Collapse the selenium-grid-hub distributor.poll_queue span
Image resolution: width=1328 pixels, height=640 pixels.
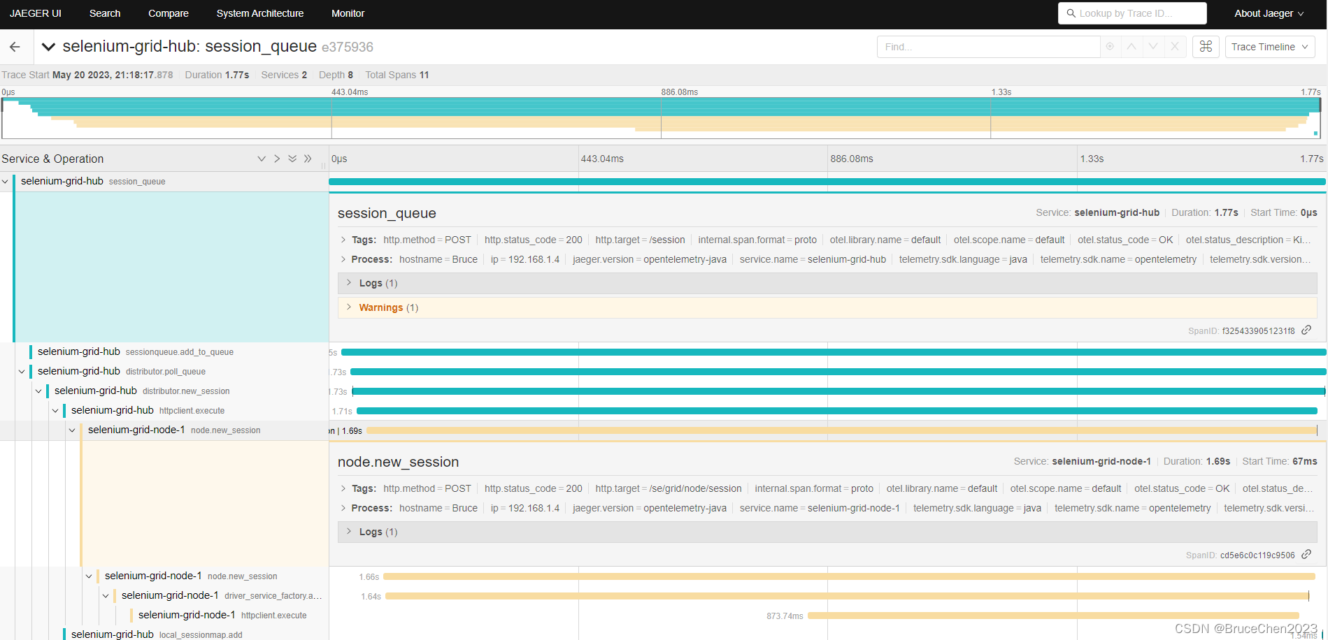click(x=22, y=371)
